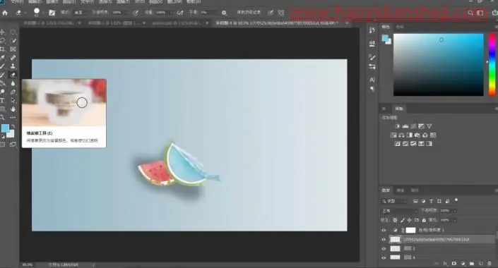The image size is (498, 268).
Task: Open the Edit Toolbar three-dots menu
Action: pyautogui.click(x=13, y=118)
